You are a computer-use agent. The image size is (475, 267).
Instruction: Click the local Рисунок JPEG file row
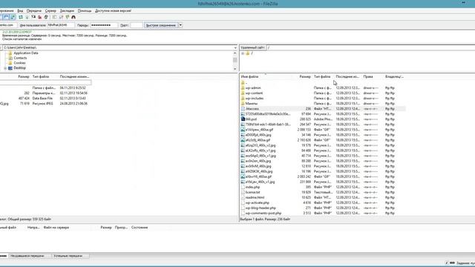pyautogui.click(x=45, y=104)
